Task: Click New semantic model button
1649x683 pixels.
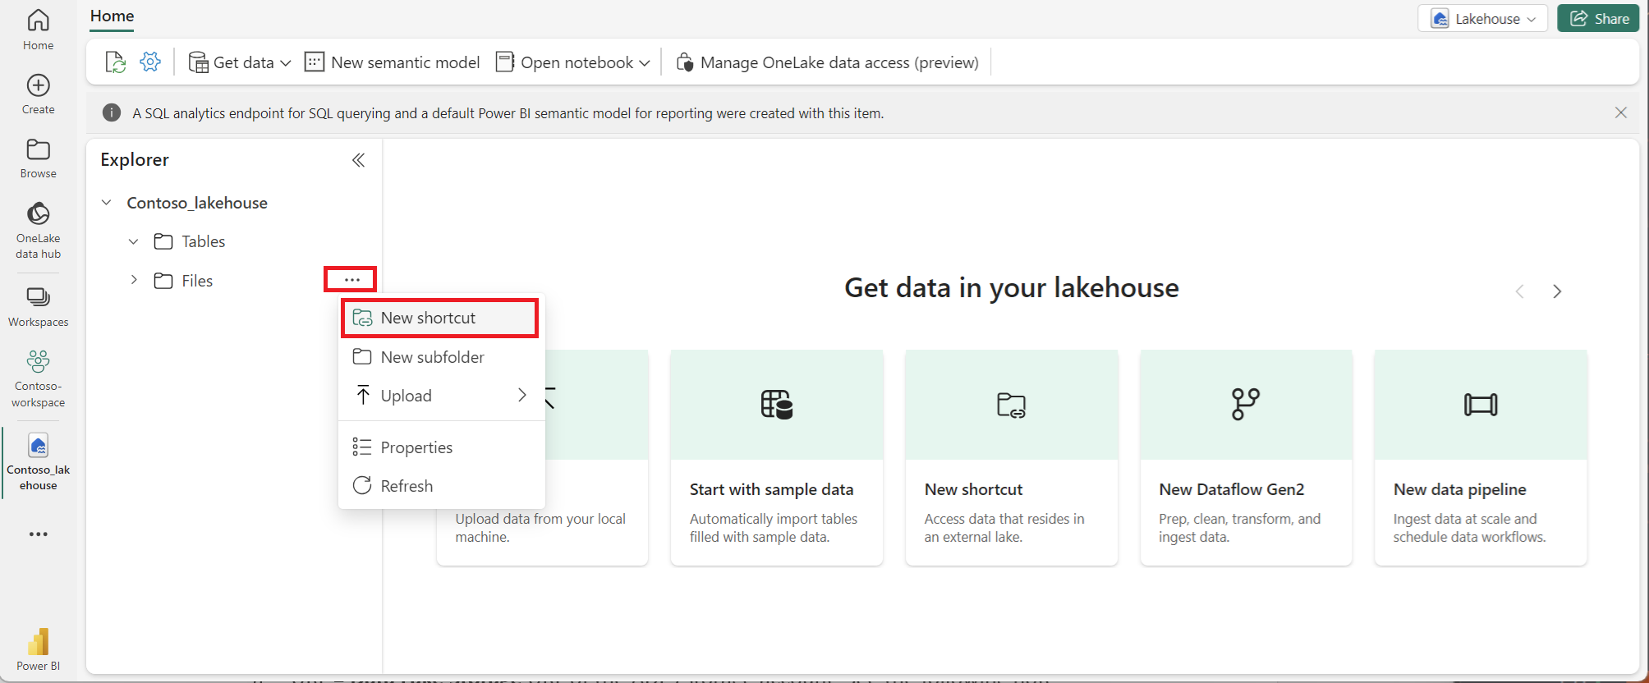Action: (x=392, y=62)
